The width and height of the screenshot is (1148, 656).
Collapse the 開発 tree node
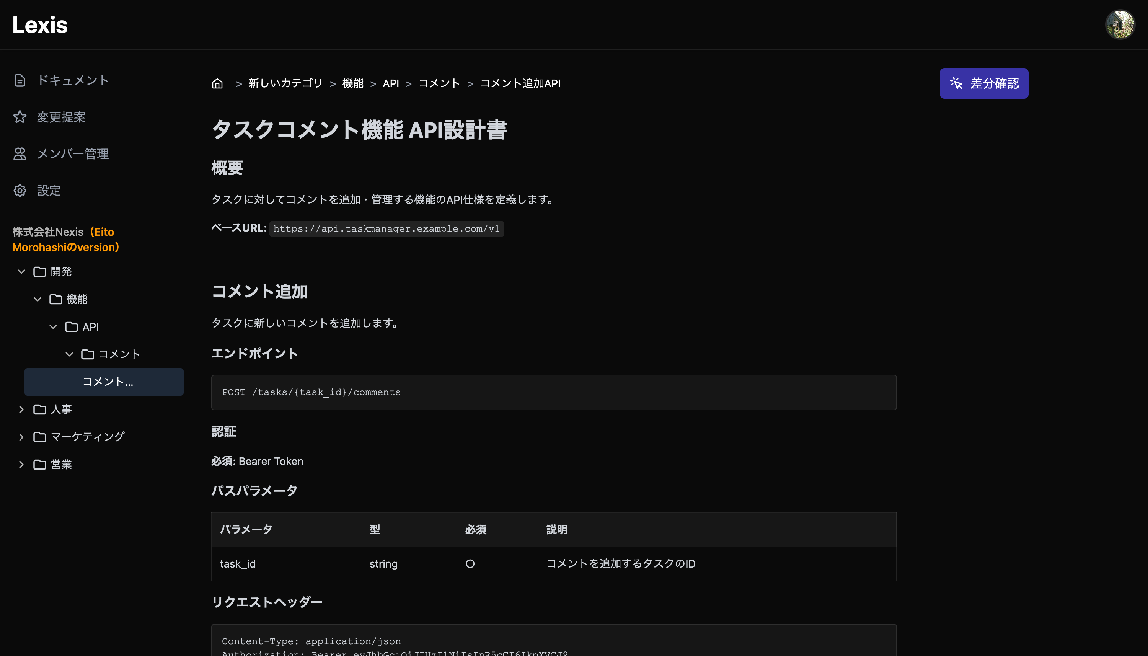click(x=21, y=271)
